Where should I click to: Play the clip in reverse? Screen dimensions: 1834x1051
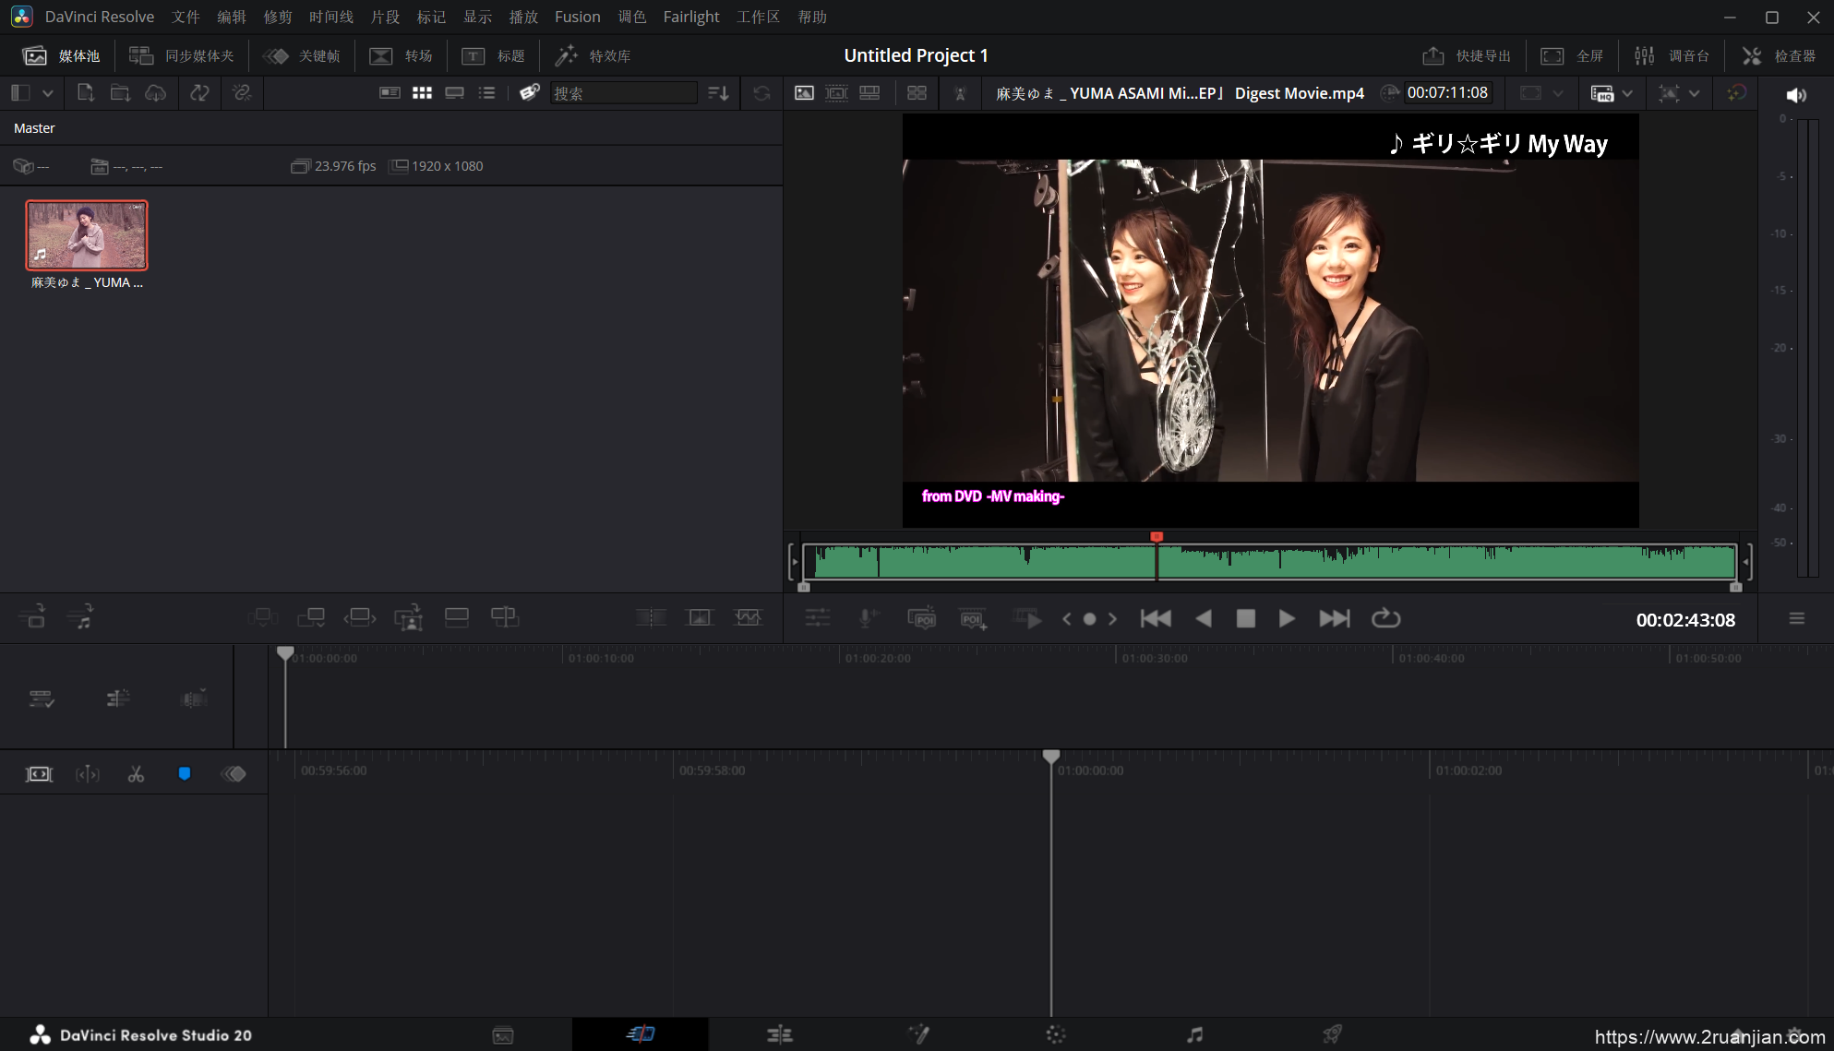[x=1203, y=619]
